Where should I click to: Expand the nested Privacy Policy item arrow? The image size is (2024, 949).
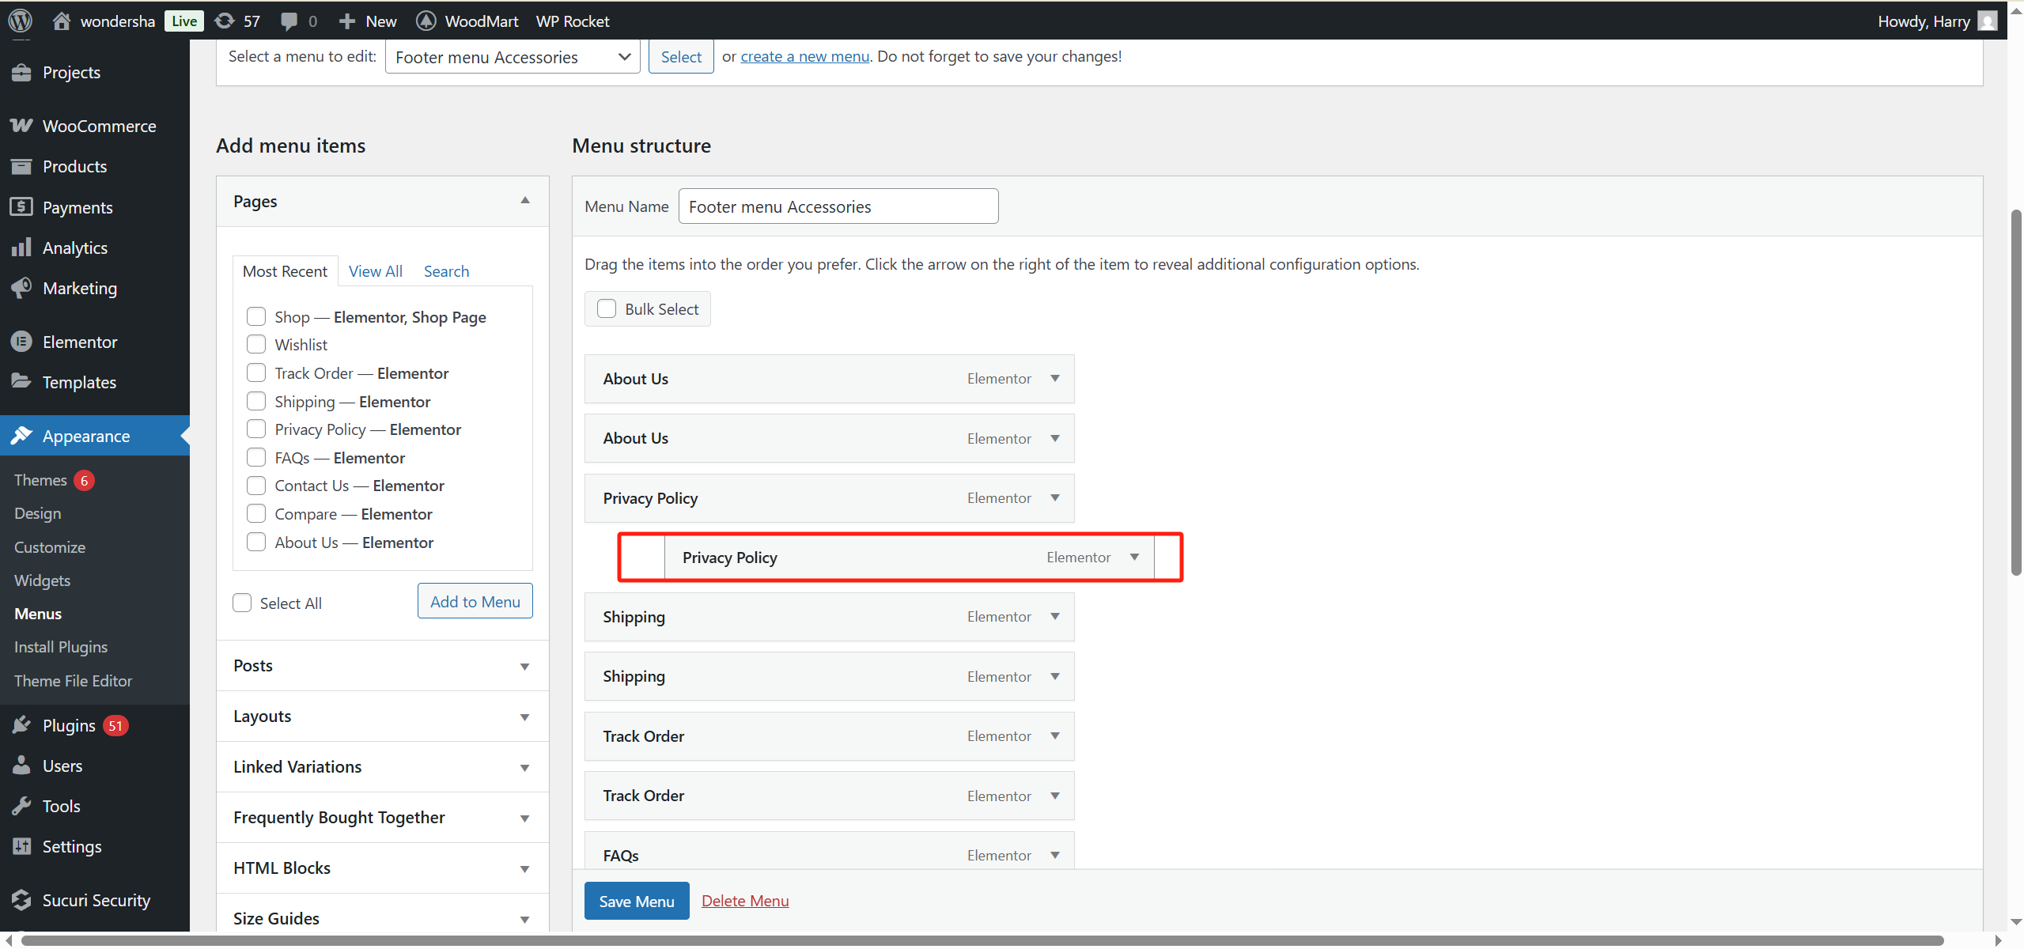(1134, 557)
